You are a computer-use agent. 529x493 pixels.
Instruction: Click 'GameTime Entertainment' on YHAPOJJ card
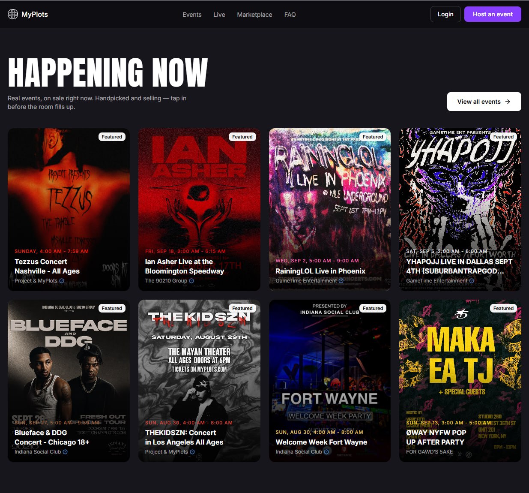[437, 281]
